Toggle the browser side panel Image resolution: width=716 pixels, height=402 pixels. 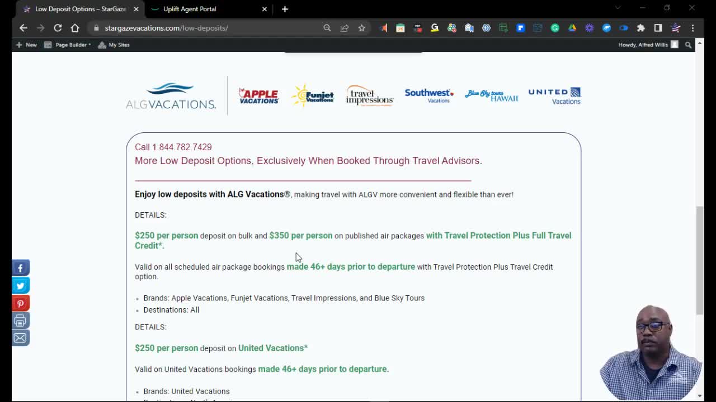[x=658, y=28]
